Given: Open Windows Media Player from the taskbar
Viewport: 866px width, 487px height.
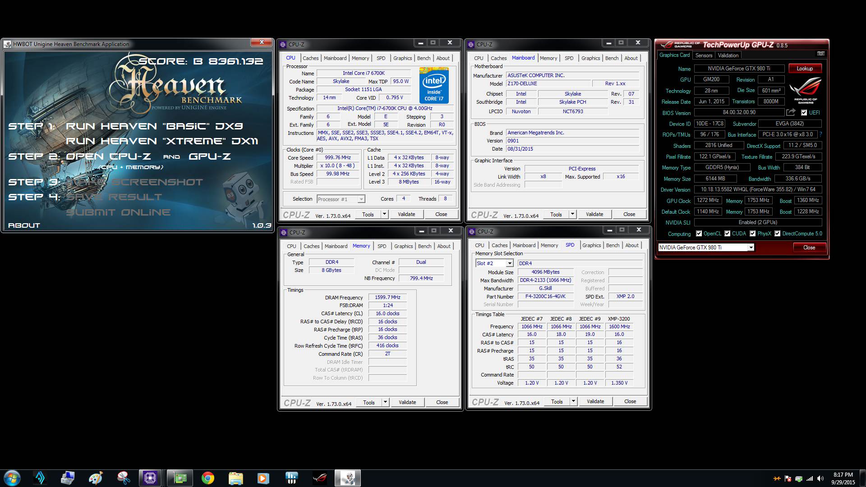Looking at the screenshot, I should (x=263, y=478).
